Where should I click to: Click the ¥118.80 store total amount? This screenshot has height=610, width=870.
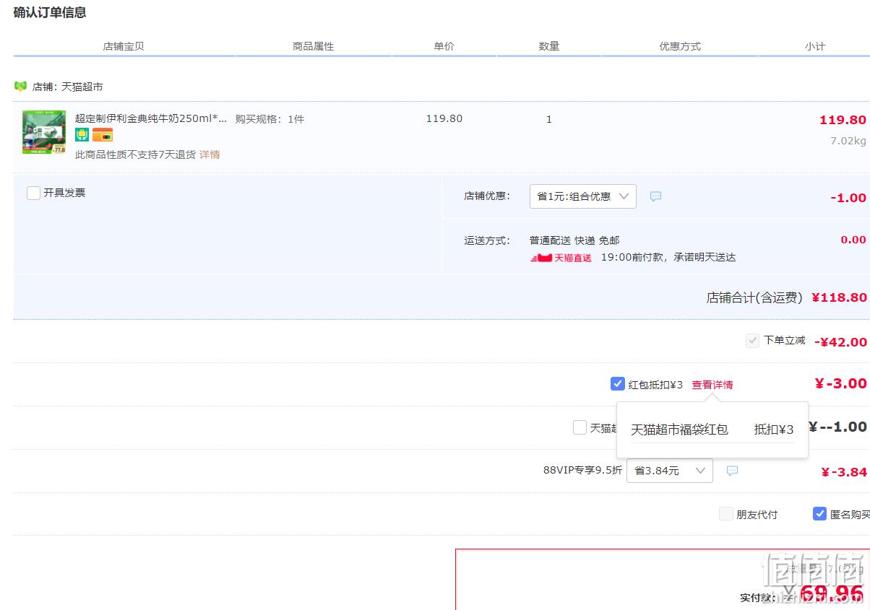(x=839, y=297)
